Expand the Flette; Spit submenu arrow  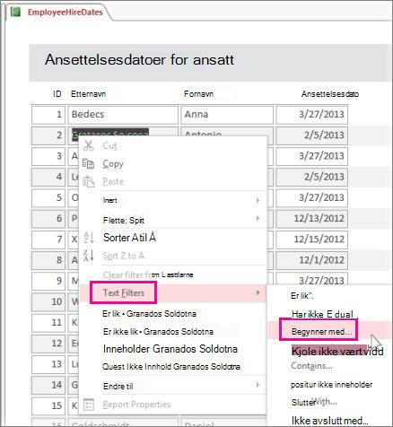(x=258, y=219)
